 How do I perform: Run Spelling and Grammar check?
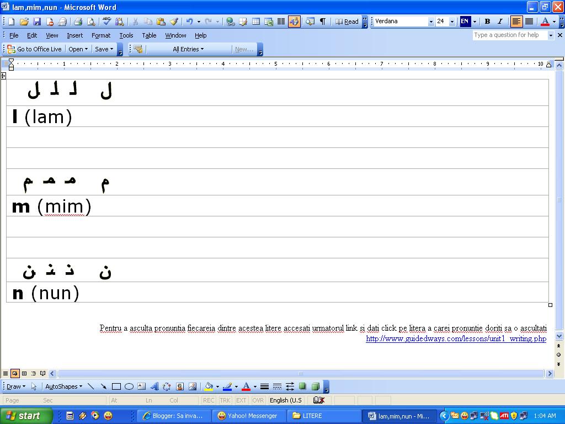coord(106,22)
